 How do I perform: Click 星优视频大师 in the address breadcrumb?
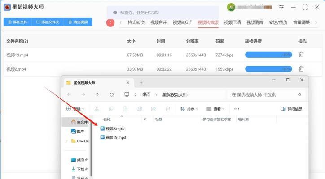(175, 95)
